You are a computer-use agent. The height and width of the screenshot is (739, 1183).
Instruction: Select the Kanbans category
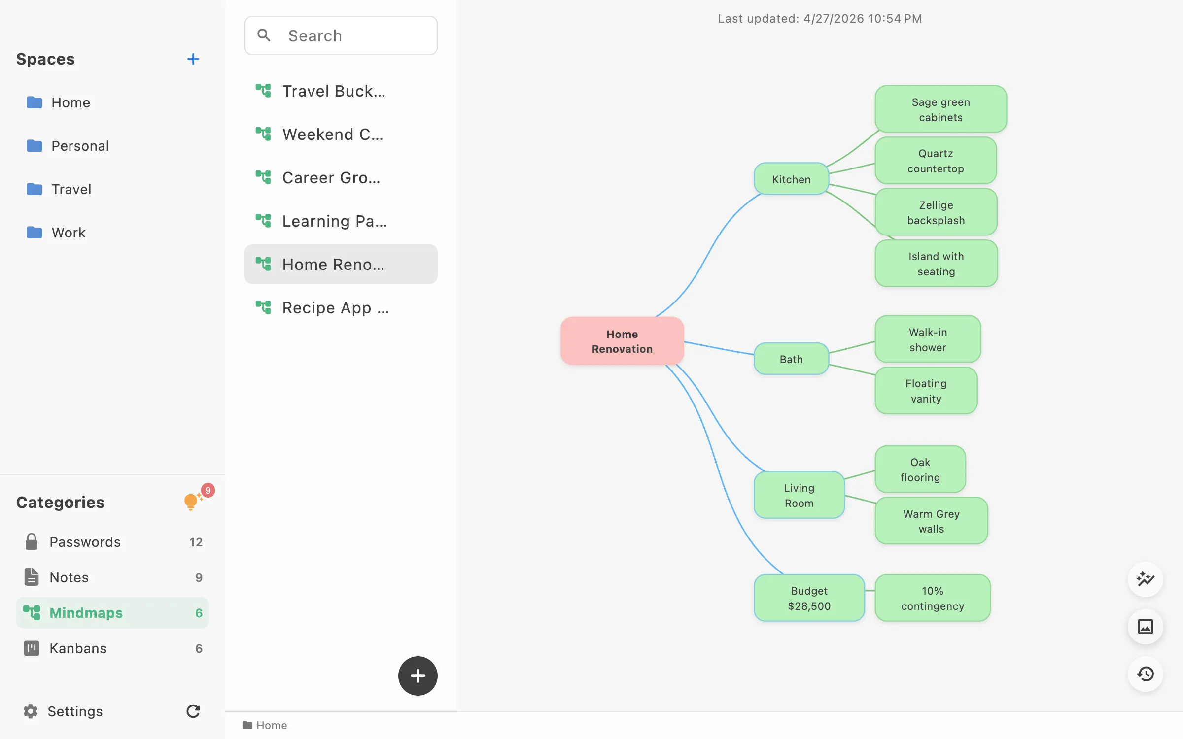pos(112,648)
